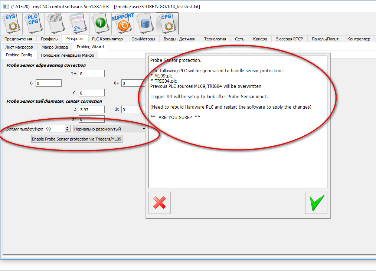Click the X+ correction input field
This screenshot has width=376, height=271.
[134, 83]
